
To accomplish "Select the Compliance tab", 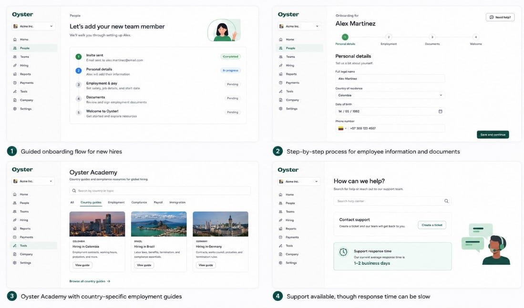I will point(139,203).
